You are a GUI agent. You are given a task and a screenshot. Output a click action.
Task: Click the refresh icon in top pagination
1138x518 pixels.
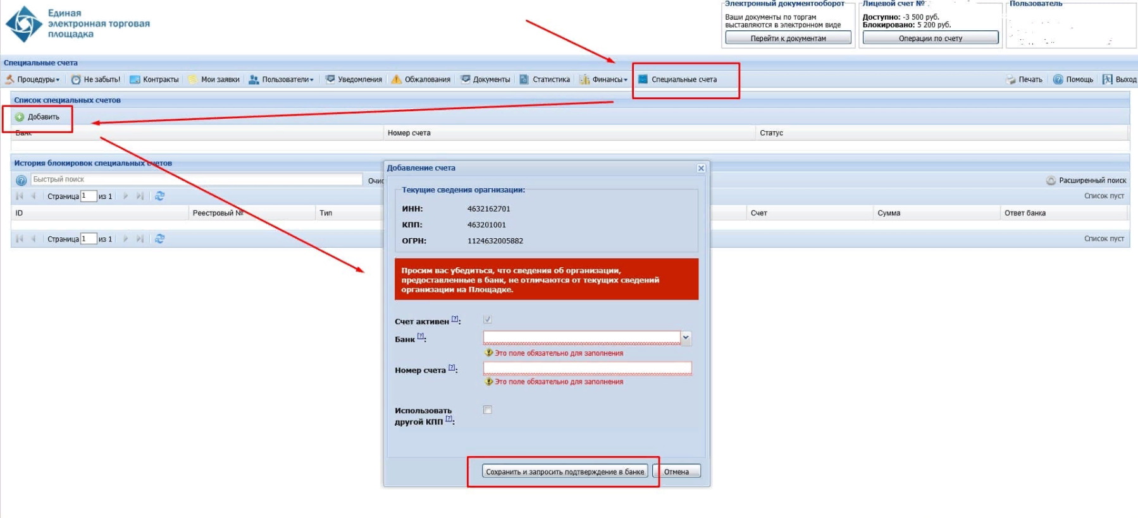(159, 196)
